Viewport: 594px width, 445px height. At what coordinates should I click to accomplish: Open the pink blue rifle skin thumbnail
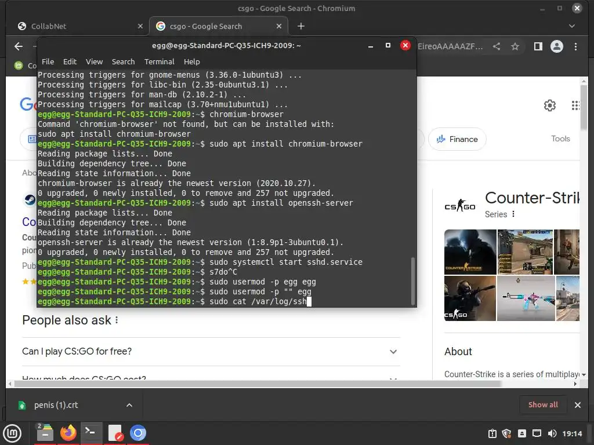pyautogui.click(x=526, y=298)
